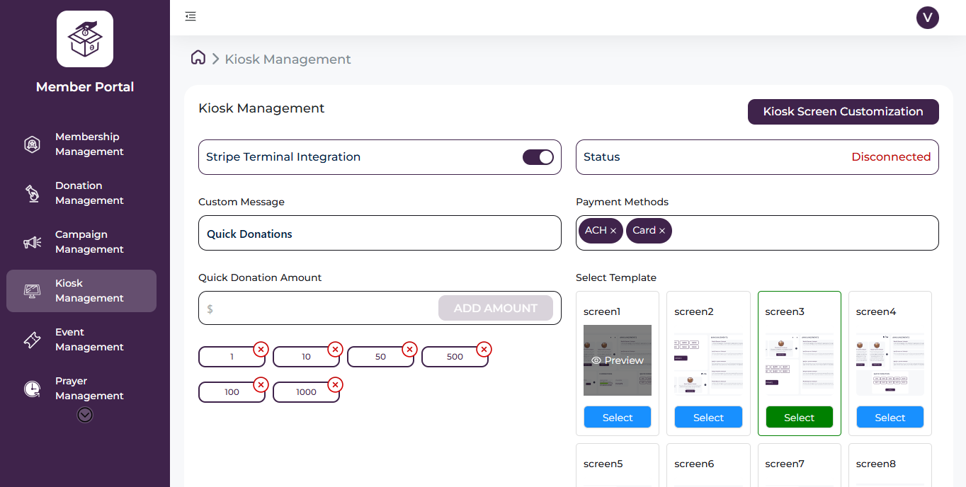Expand the chevron below Prayer Management
The height and width of the screenshot is (487, 966).
[x=84, y=414]
